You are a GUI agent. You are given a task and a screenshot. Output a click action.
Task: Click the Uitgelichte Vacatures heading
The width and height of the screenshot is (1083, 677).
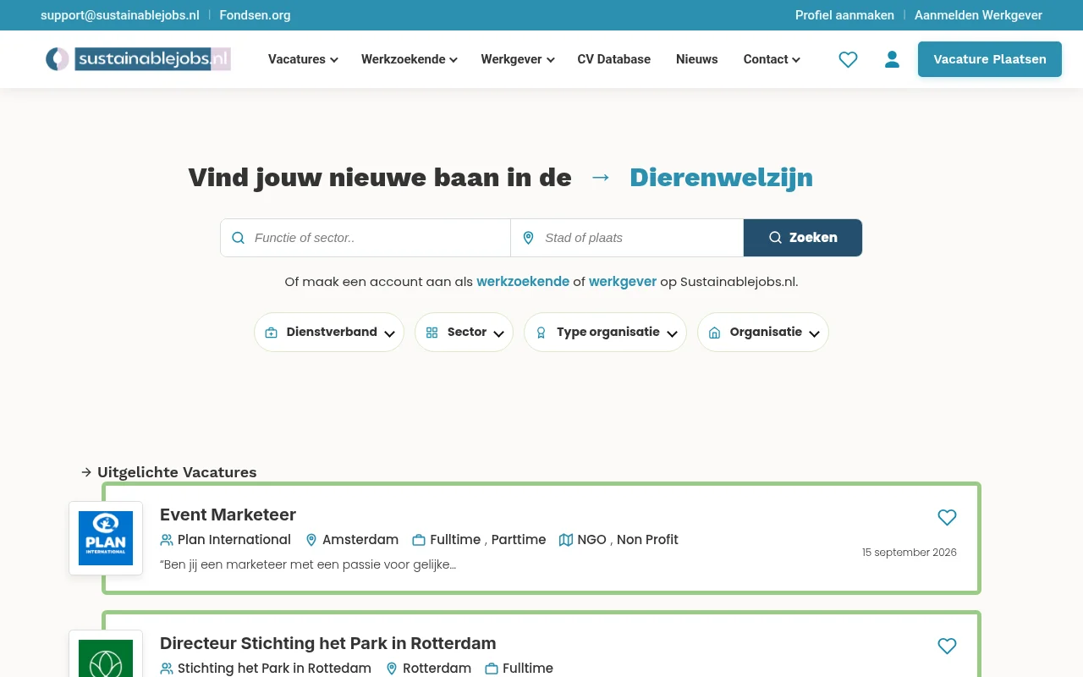click(177, 472)
